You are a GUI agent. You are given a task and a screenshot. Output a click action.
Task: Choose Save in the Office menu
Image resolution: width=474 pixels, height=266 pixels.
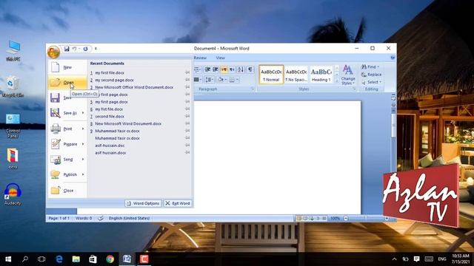pyautogui.click(x=67, y=98)
